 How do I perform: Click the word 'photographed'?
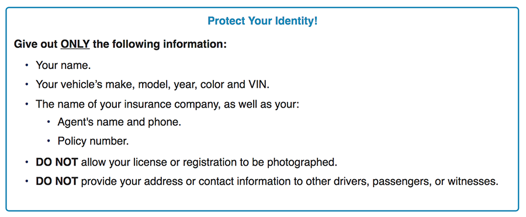302,163
